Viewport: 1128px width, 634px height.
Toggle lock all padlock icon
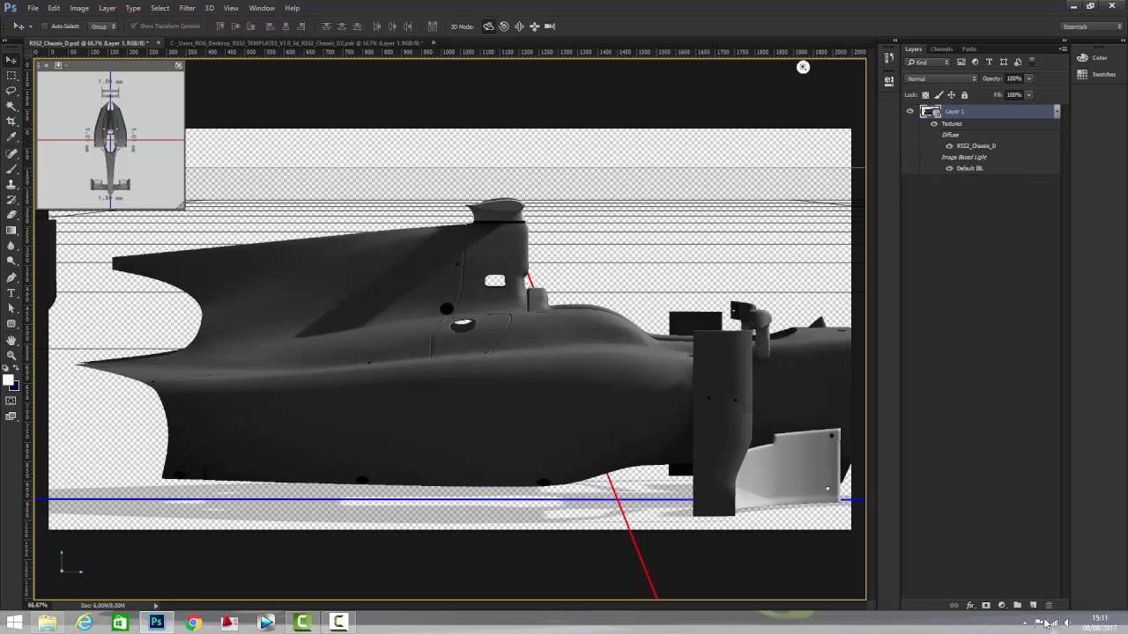click(964, 94)
